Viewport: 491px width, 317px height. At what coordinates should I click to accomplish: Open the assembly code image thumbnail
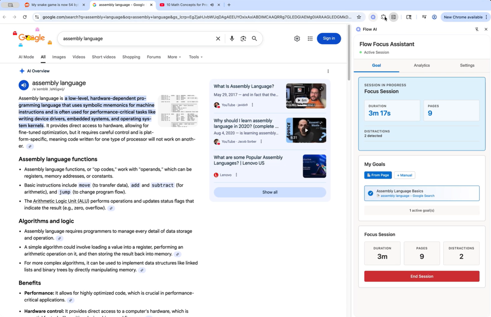coord(178,111)
